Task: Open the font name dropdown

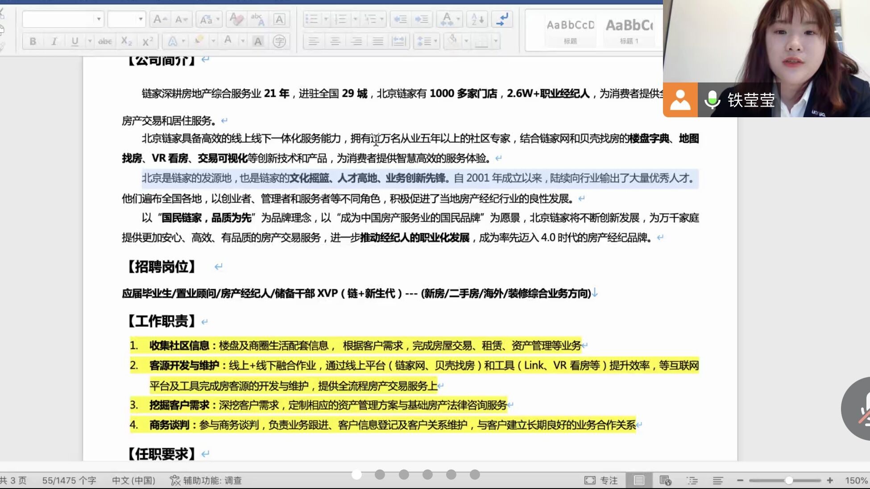Action: coord(99,19)
